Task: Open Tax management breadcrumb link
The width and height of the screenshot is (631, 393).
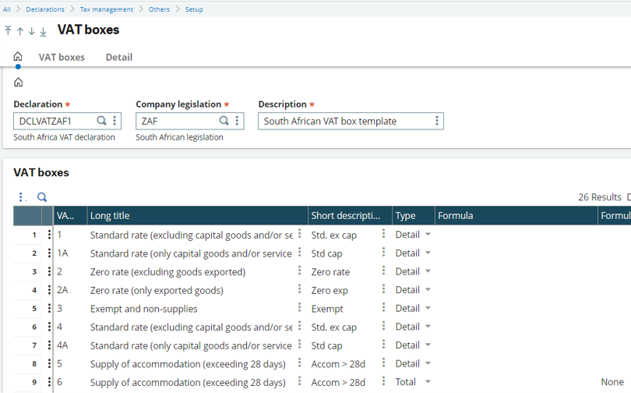Action: coord(106,9)
